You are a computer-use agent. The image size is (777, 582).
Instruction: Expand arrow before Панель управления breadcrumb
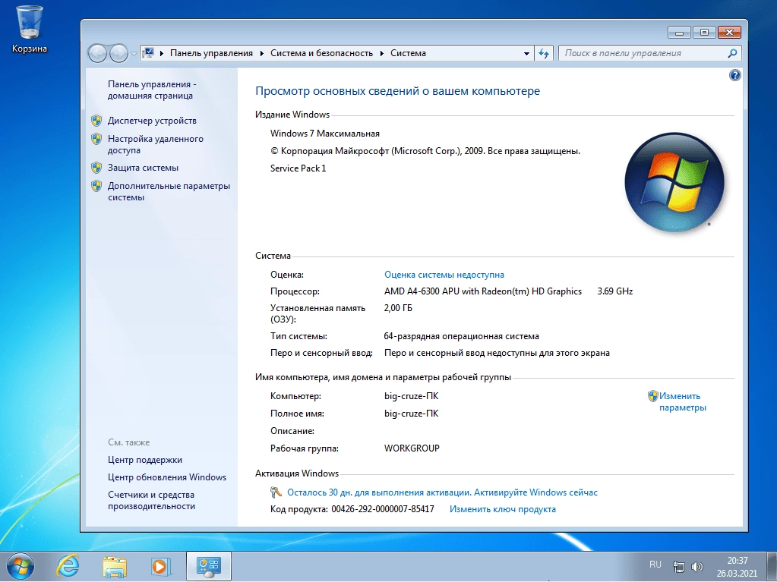162,53
